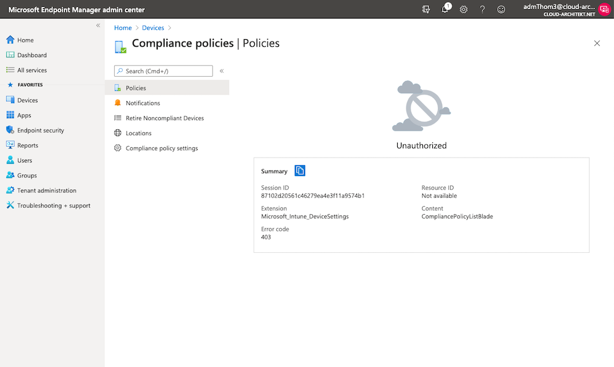Click the Unauthorized message text

tap(421, 145)
